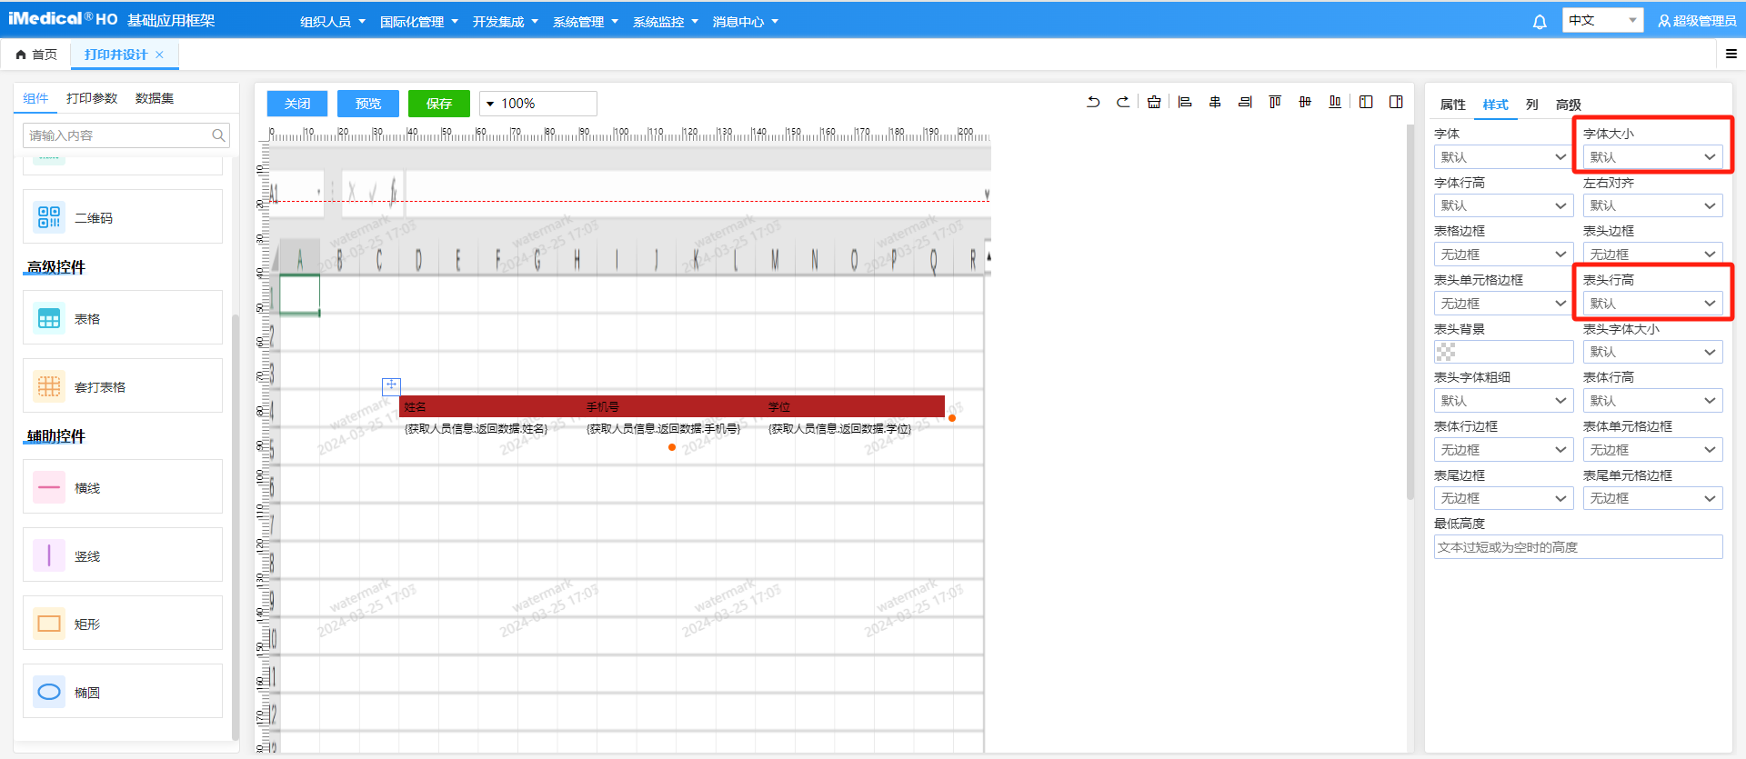Switch to the 数据集 tab
Image resolution: width=1746 pixels, height=759 pixels.
155,98
